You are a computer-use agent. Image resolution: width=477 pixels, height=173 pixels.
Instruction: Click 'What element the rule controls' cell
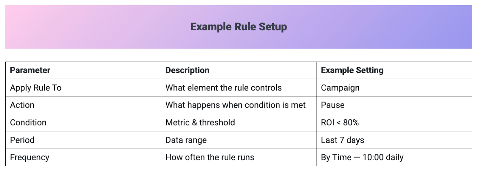point(223,88)
